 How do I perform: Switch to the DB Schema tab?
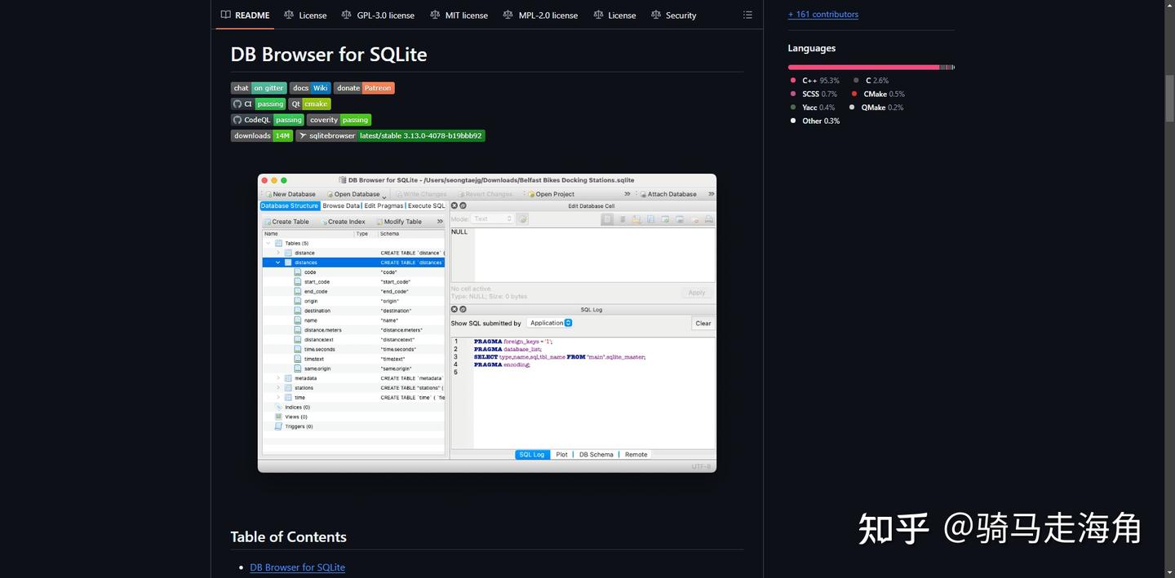pos(596,454)
